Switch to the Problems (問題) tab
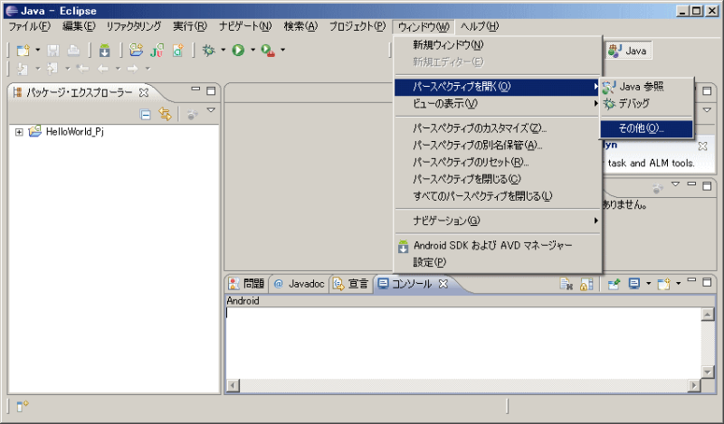The width and height of the screenshot is (724, 424). (246, 284)
